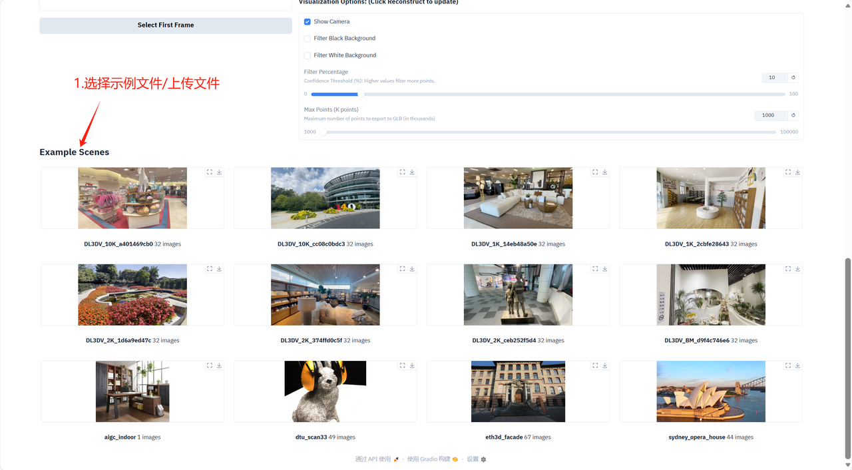
Task: Download the DL3DV_10K_a401469cb0 example image
Action: tap(219, 172)
